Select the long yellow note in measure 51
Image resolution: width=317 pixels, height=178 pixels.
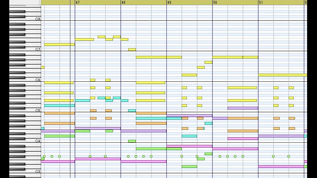pos(283,75)
